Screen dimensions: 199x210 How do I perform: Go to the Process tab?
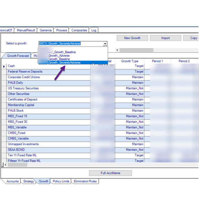pyautogui.click(x=61, y=30)
